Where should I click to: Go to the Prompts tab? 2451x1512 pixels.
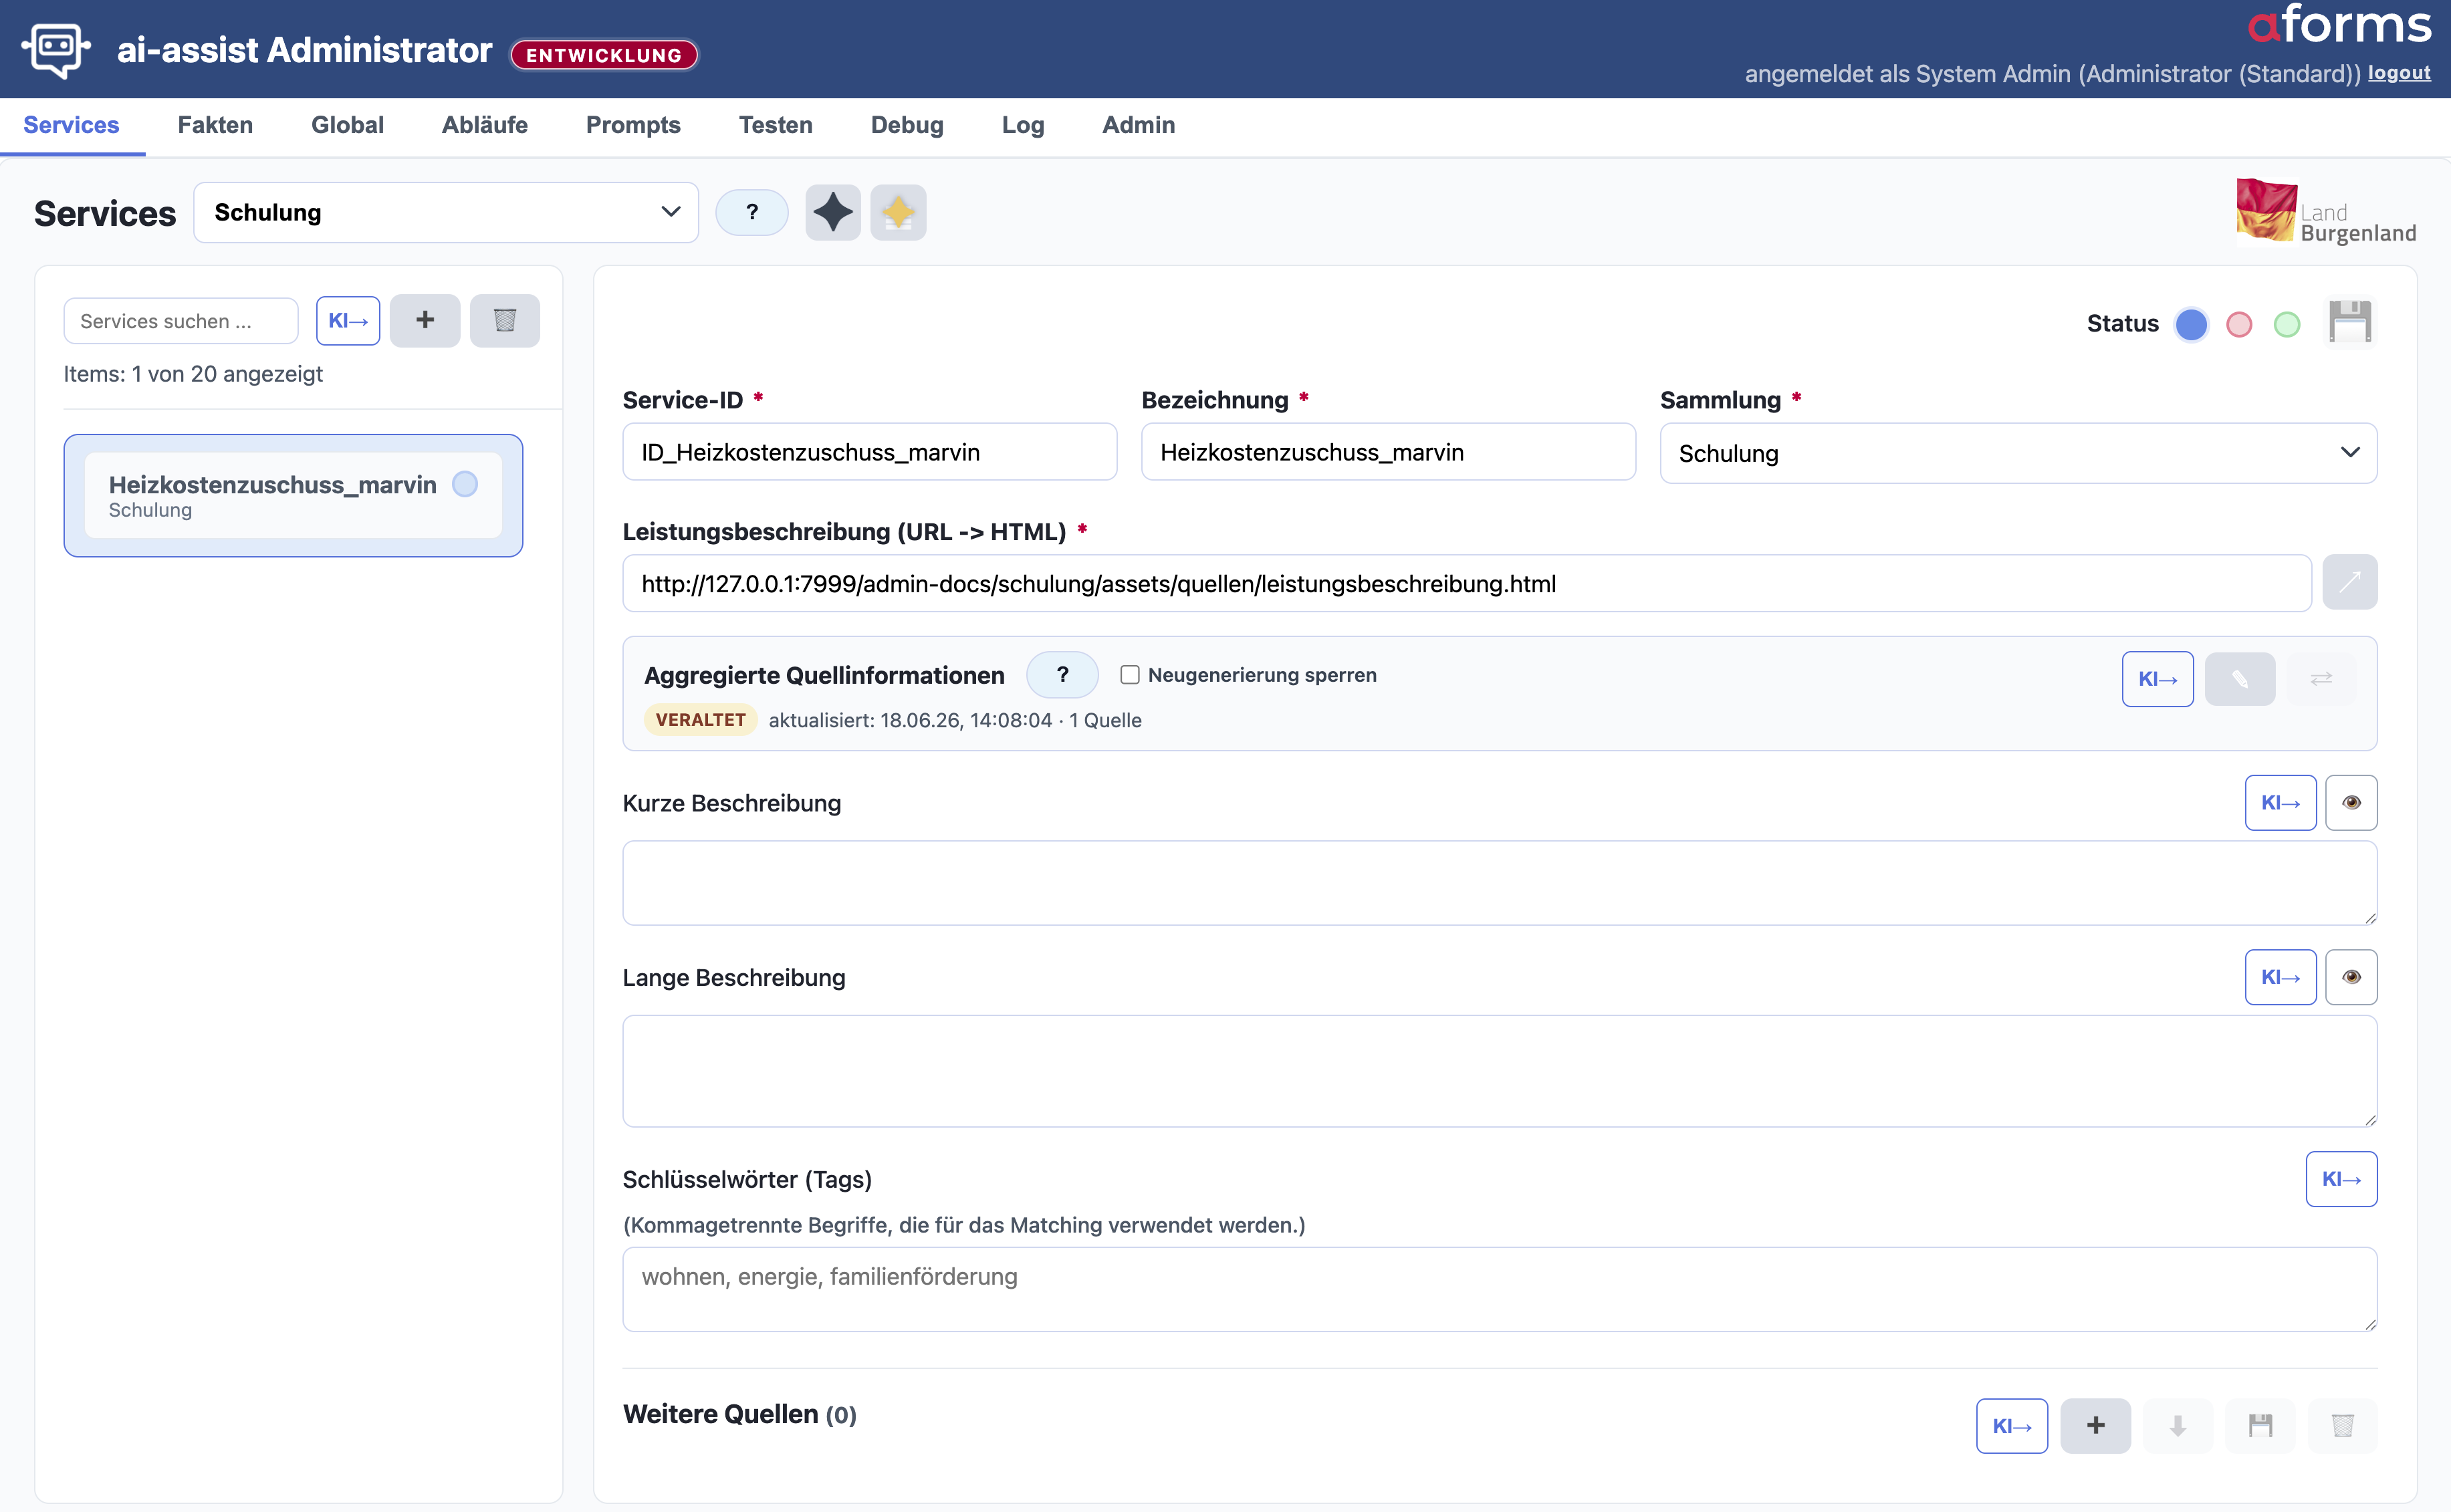click(633, 125)
